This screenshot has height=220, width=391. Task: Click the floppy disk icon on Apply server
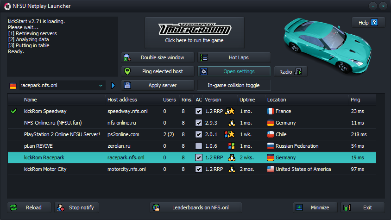[127, 85]
